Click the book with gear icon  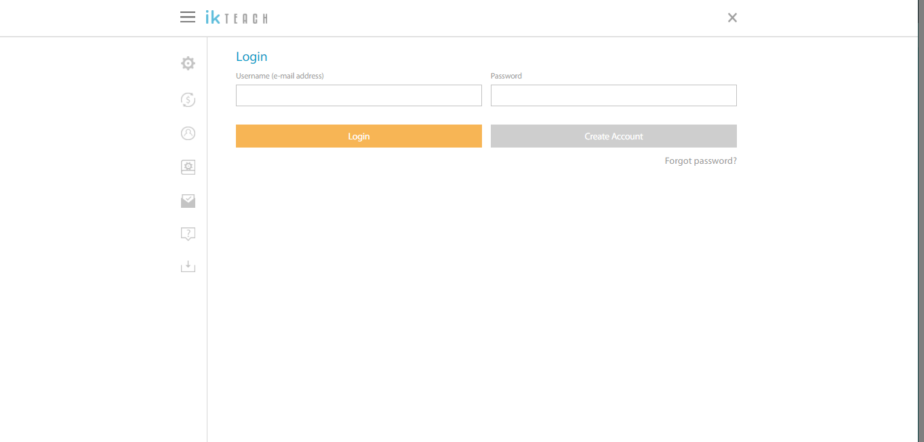[x=188, y=167]
